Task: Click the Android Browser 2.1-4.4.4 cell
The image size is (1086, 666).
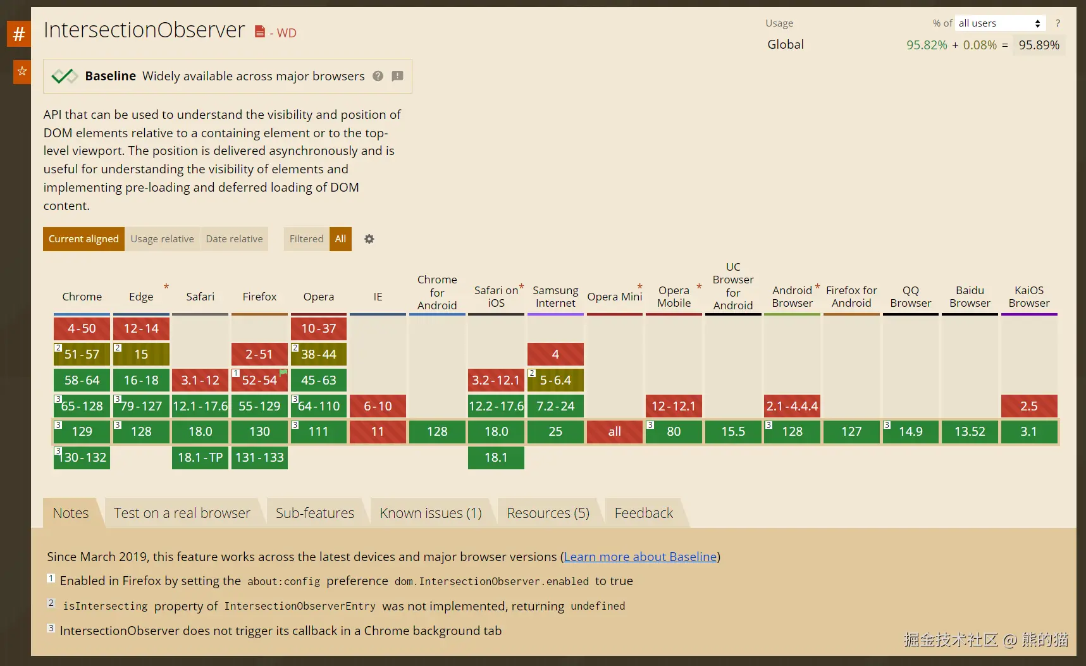Action: click(792, 406)
